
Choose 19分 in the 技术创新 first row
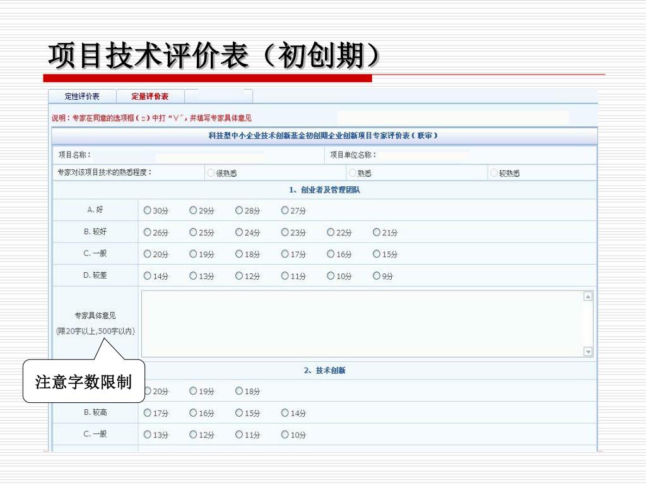(x=193, y=390)
